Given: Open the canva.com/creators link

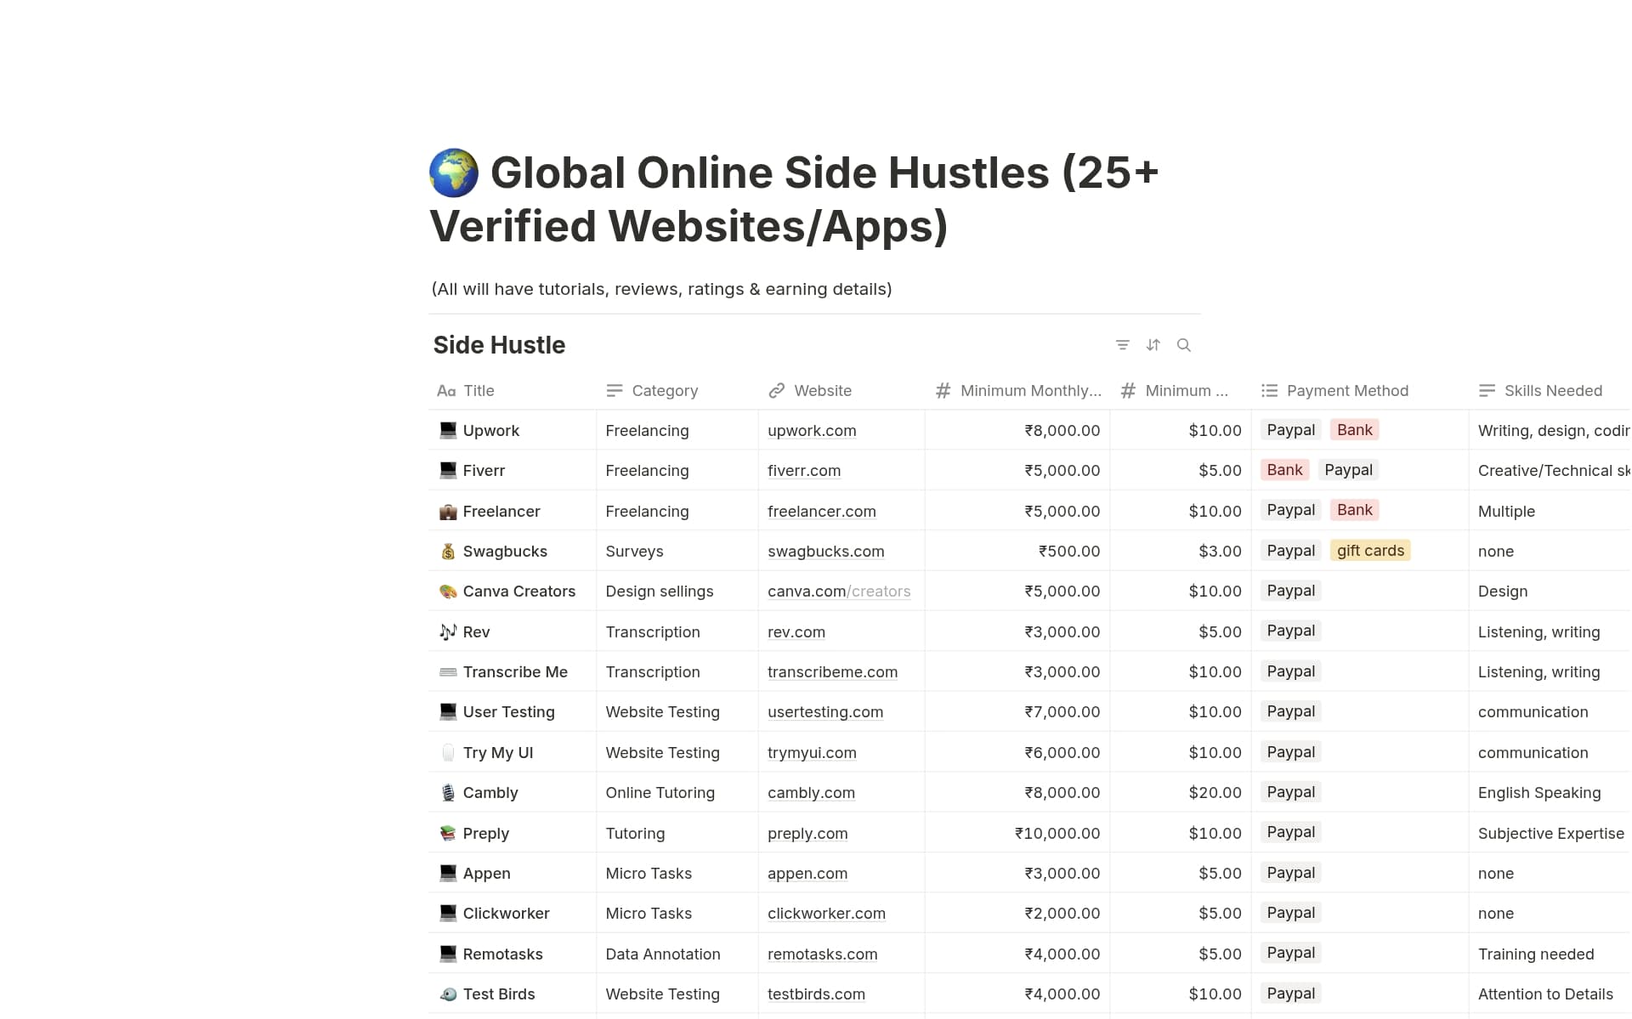Looking at the screenshot, I should tap(839, 592).
